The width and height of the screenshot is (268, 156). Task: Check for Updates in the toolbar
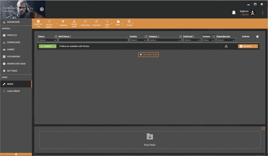[x=49, y=24]
